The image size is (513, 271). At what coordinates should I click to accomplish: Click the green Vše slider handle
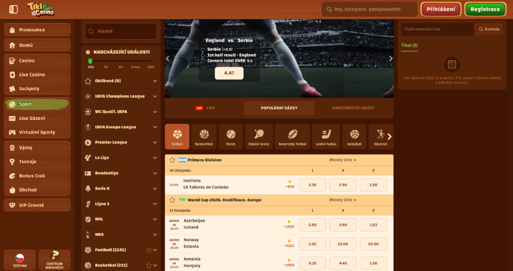coord(90,61)
